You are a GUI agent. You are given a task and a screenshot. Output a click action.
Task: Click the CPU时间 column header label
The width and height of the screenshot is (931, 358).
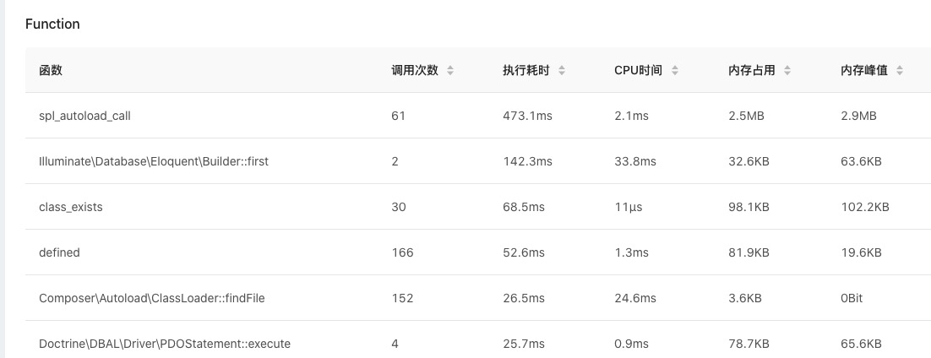tap(638, 71)
